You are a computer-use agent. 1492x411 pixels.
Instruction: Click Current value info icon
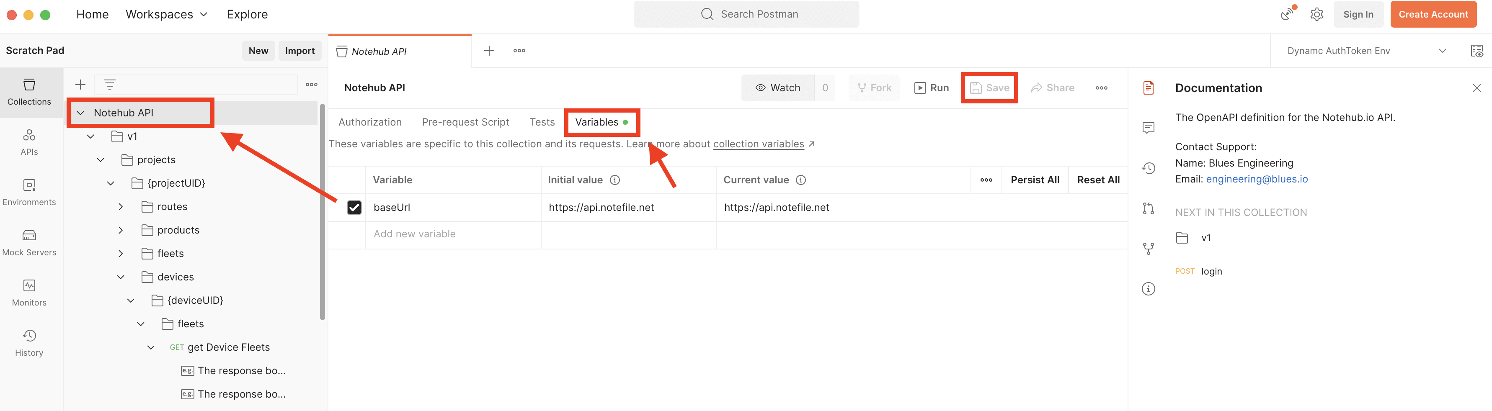(x=800, y=180)
